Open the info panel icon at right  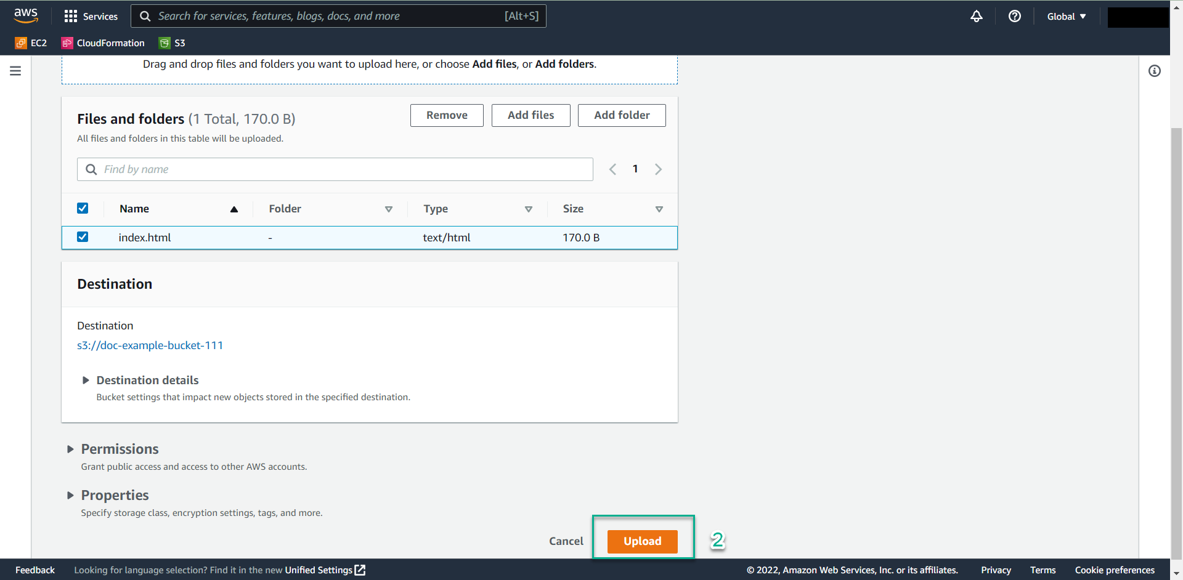[1155, 71]
